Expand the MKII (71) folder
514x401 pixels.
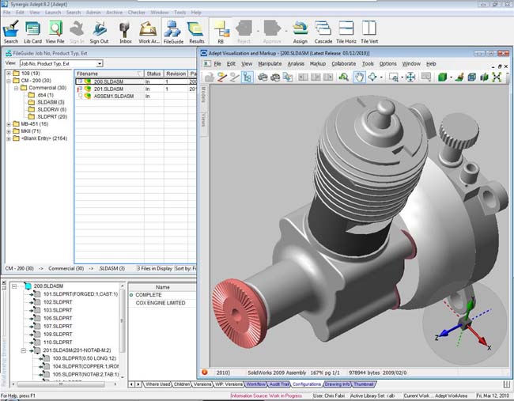[9, 131]
